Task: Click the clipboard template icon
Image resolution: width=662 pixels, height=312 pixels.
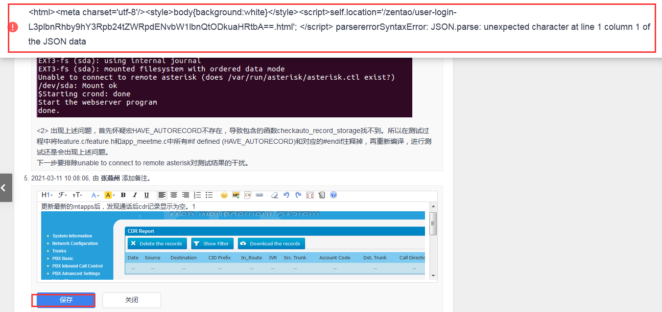Action: pos(322,195)
